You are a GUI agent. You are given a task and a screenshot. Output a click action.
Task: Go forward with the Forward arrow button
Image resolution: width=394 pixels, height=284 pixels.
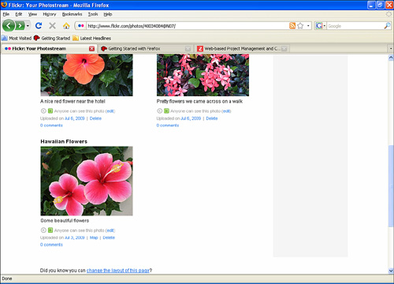[20, 25]
